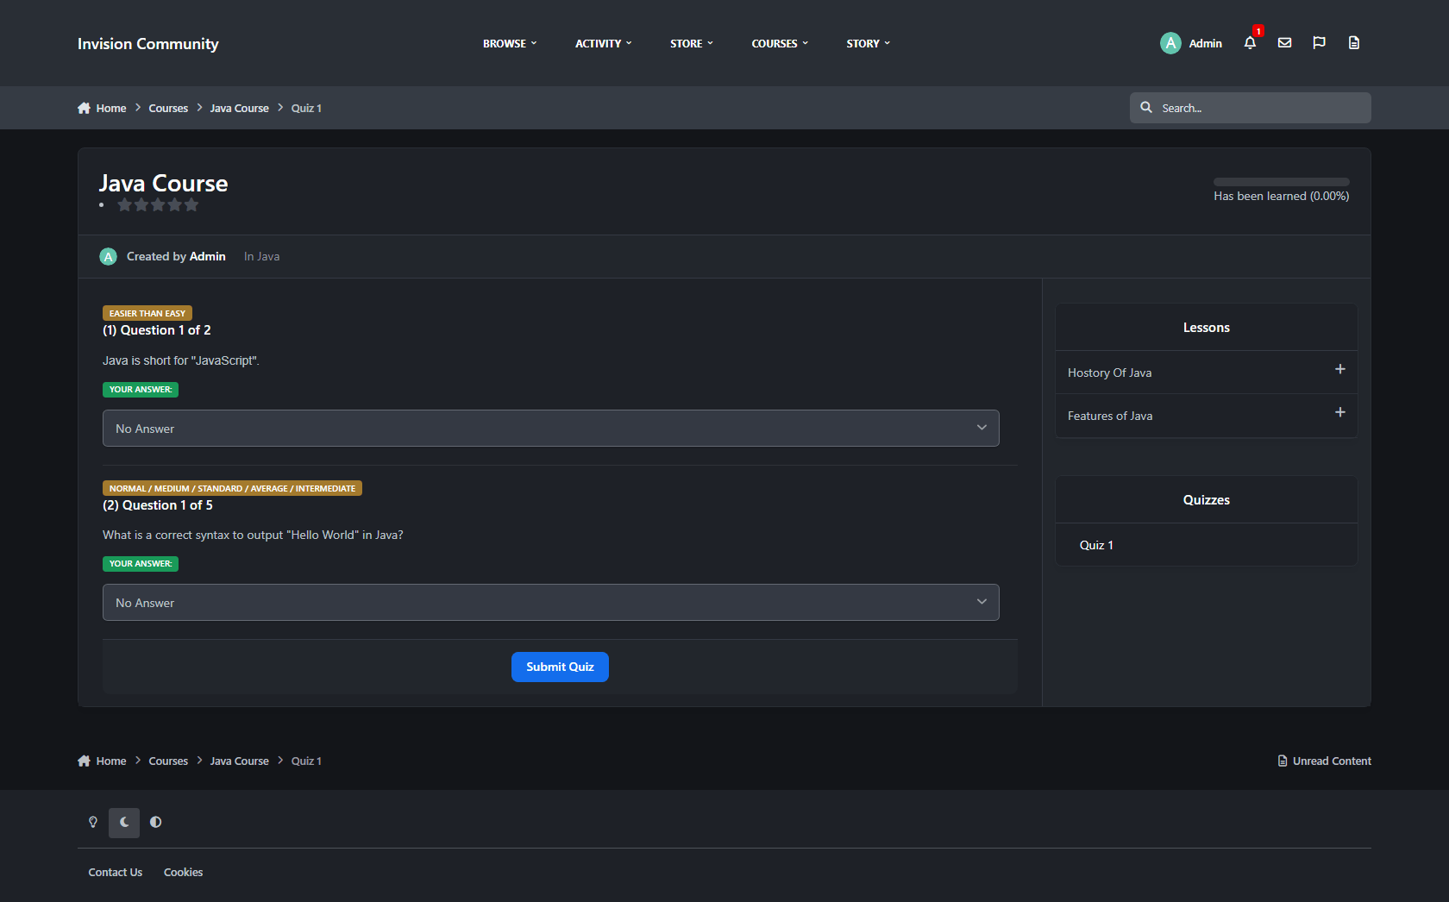The image size is (1449, 902).
Task: Open the Unread Content link
Action: [x=1324, y=761]
